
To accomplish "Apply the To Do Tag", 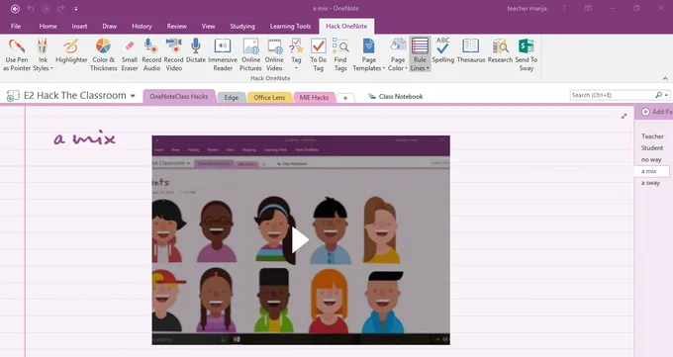I will pyautogui.click(x=318, y=55).
